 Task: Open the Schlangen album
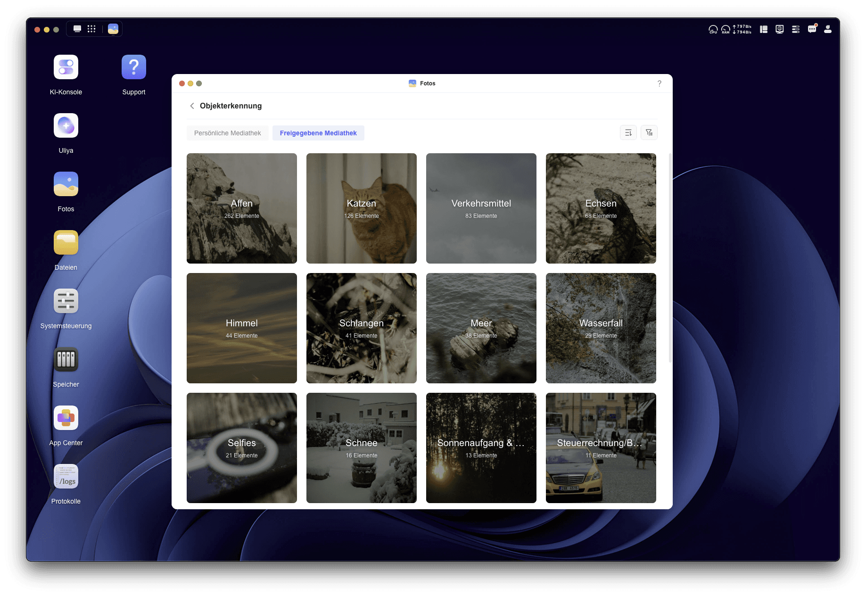click(x=362, y=328)
